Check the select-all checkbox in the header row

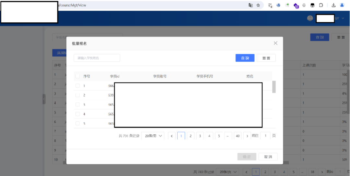pyautogui.click(x=77, y=76)
